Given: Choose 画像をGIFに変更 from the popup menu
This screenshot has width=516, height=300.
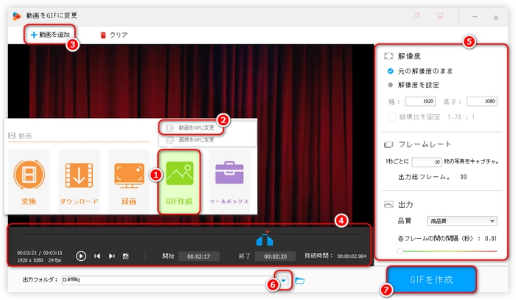Looking at the screenshot, I should tap(196, 139).
